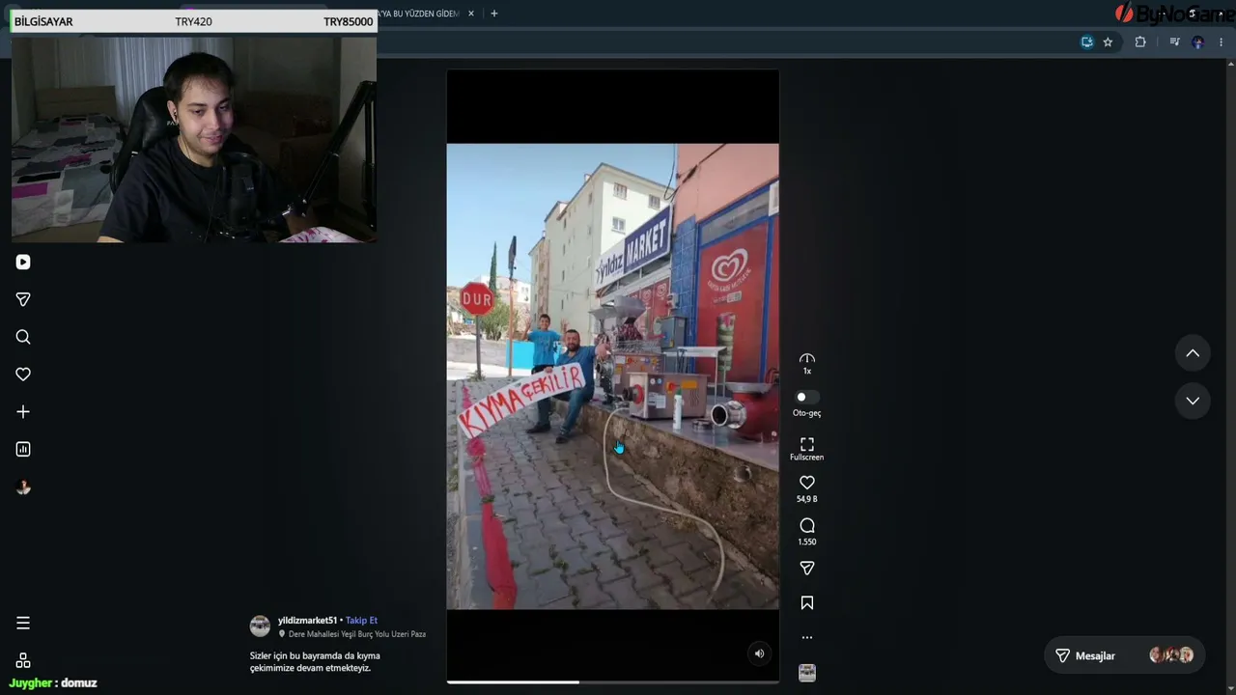Image resolution: width=1236 pixels, height=695 pixels.
Task: Toggle the Oto-geç auto-skip switch
Action: click(806, 397)
